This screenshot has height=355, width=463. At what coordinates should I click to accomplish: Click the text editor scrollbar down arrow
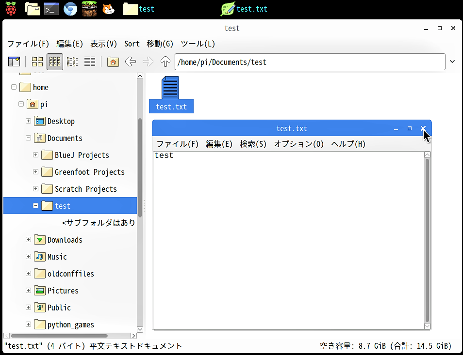click(427, 326)
